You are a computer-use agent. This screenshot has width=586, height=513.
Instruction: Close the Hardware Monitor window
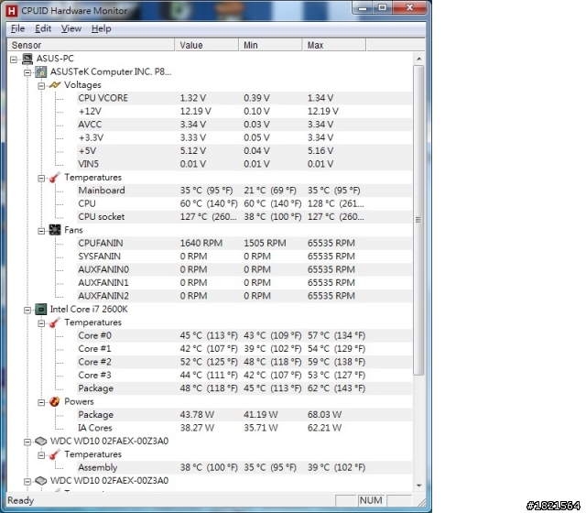coord(409,8)
